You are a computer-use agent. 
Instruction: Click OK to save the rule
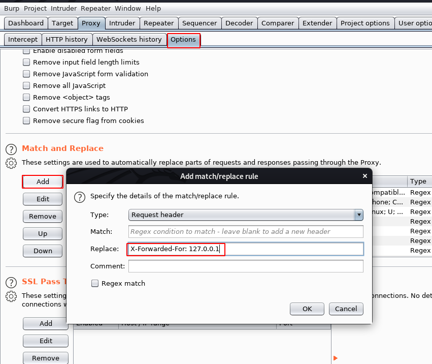pyautogui.click(x=307, y=309)
